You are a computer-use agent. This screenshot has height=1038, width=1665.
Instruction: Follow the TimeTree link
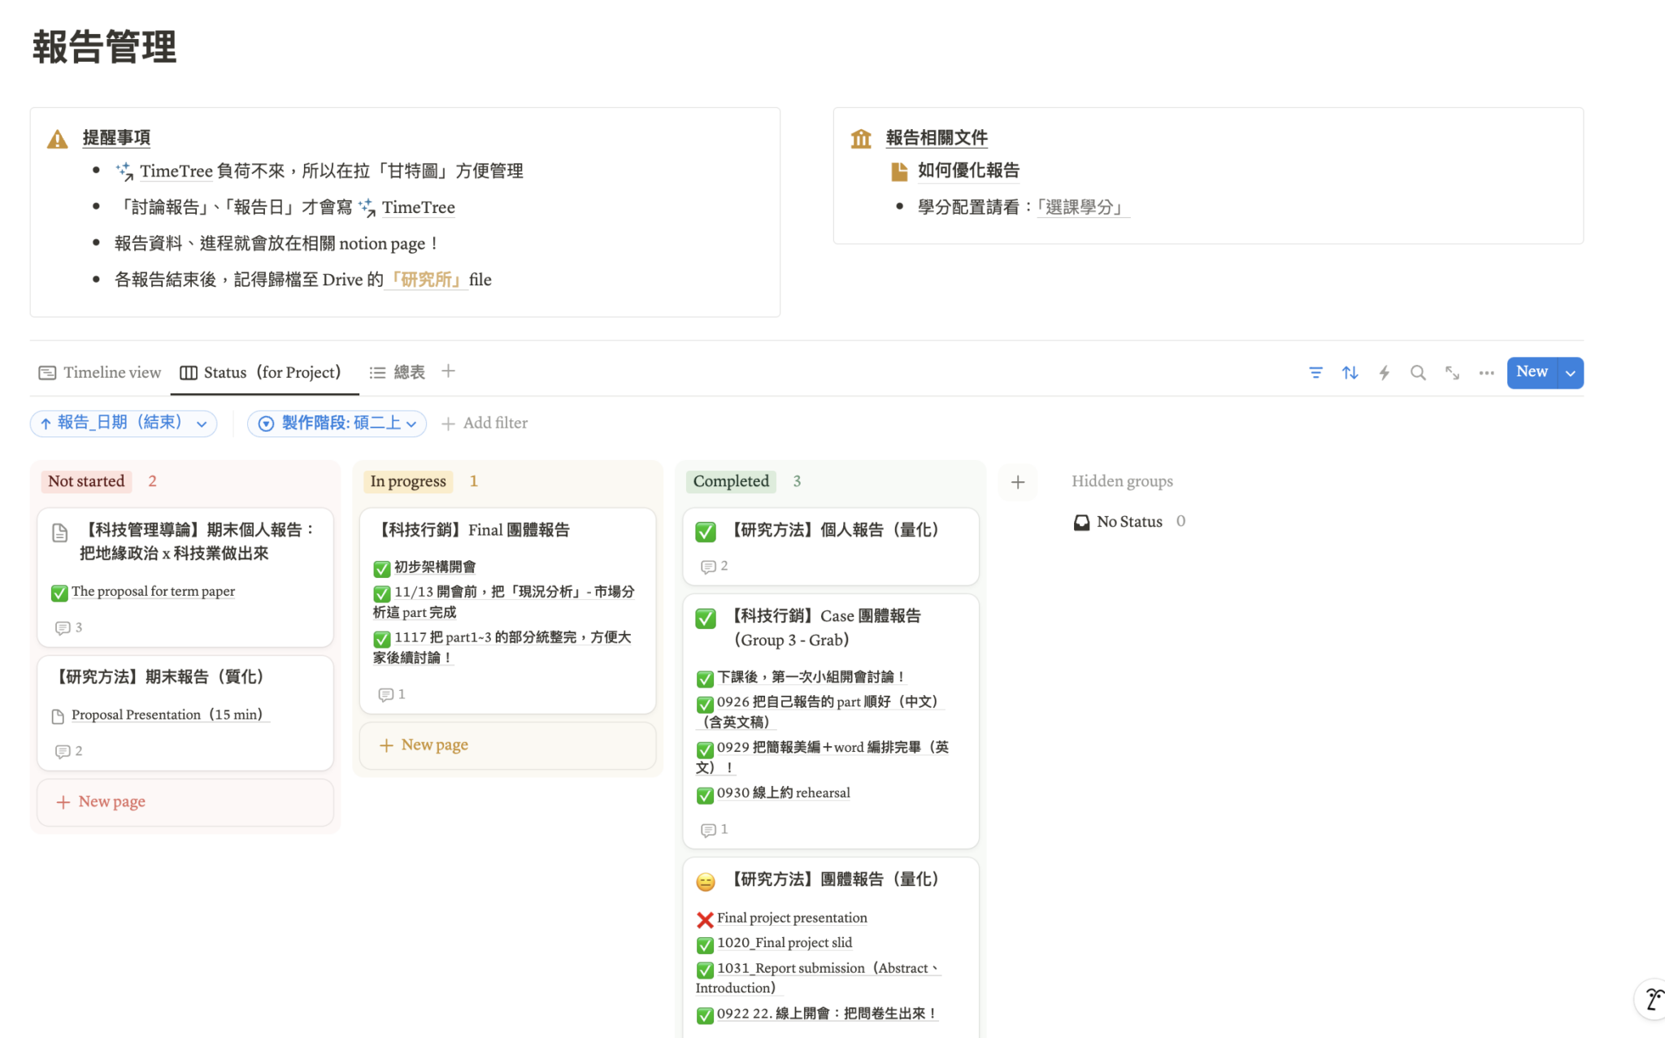click(419, 207)
